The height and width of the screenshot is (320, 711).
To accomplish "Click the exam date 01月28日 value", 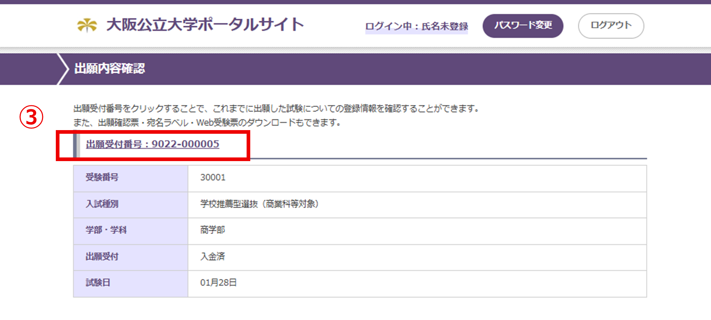I will (x=218, y=283).
